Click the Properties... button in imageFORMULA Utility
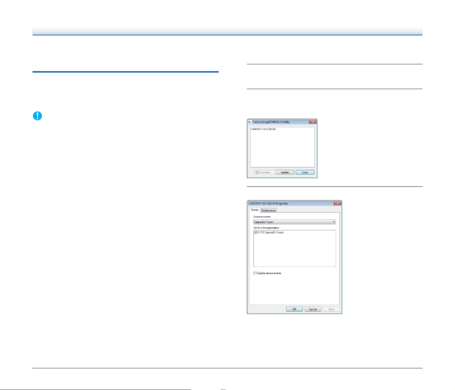 pyautogui.click(x=264, y=172)
